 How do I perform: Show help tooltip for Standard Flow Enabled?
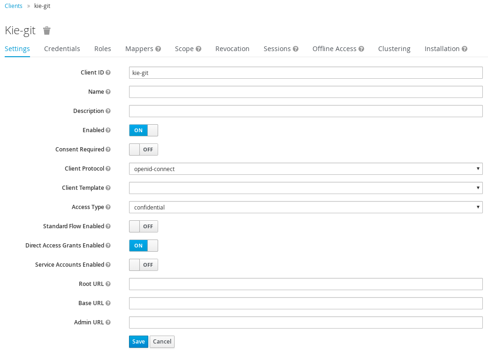point(108,226)
